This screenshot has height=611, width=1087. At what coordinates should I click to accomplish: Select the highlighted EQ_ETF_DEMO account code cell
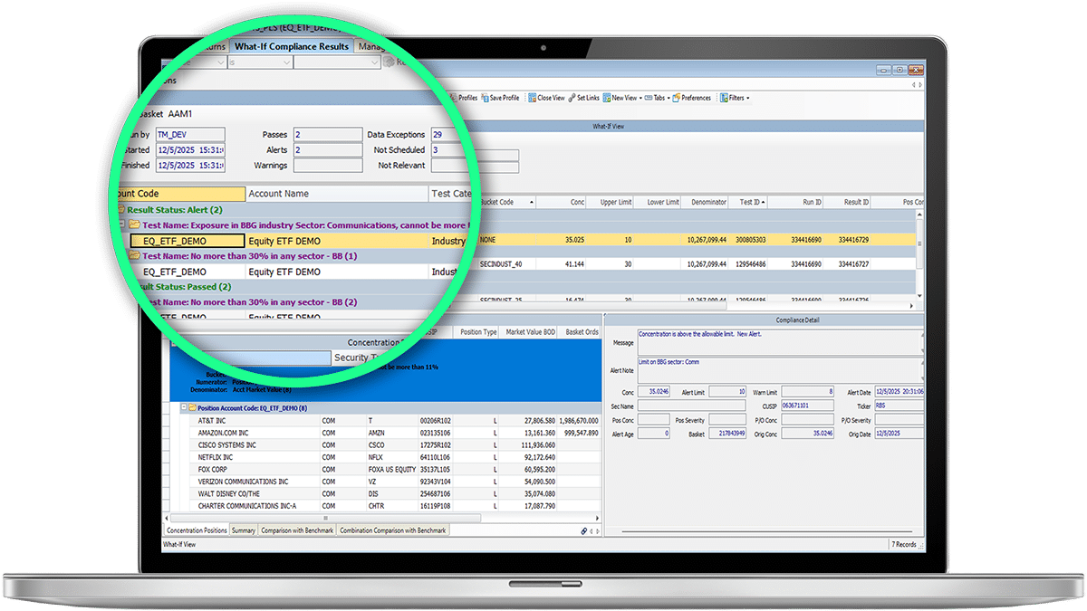coord(187,242)
